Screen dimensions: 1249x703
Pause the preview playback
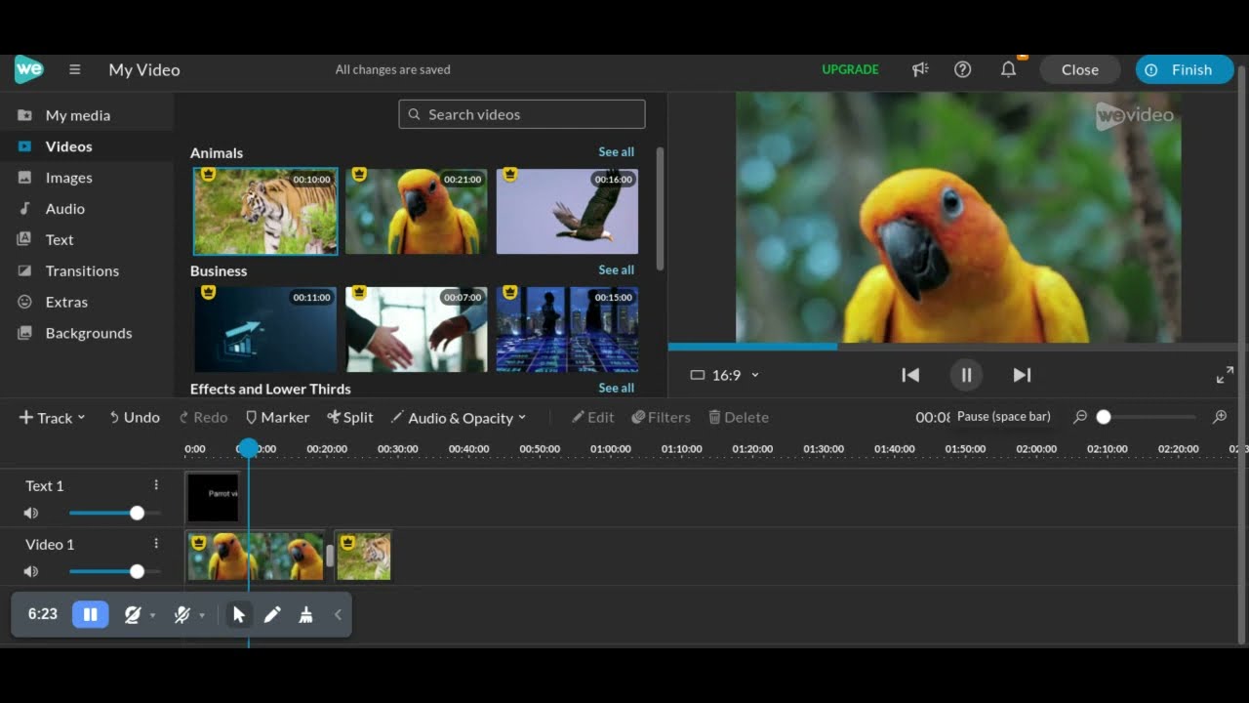pos(966,375)
